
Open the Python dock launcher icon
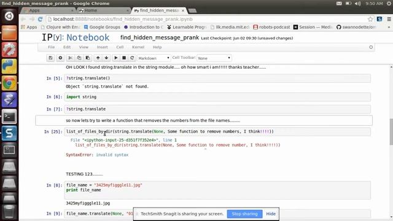coord(9,66)
